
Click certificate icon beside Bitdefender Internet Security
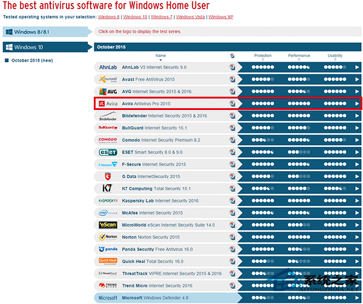tap(232, 115)
